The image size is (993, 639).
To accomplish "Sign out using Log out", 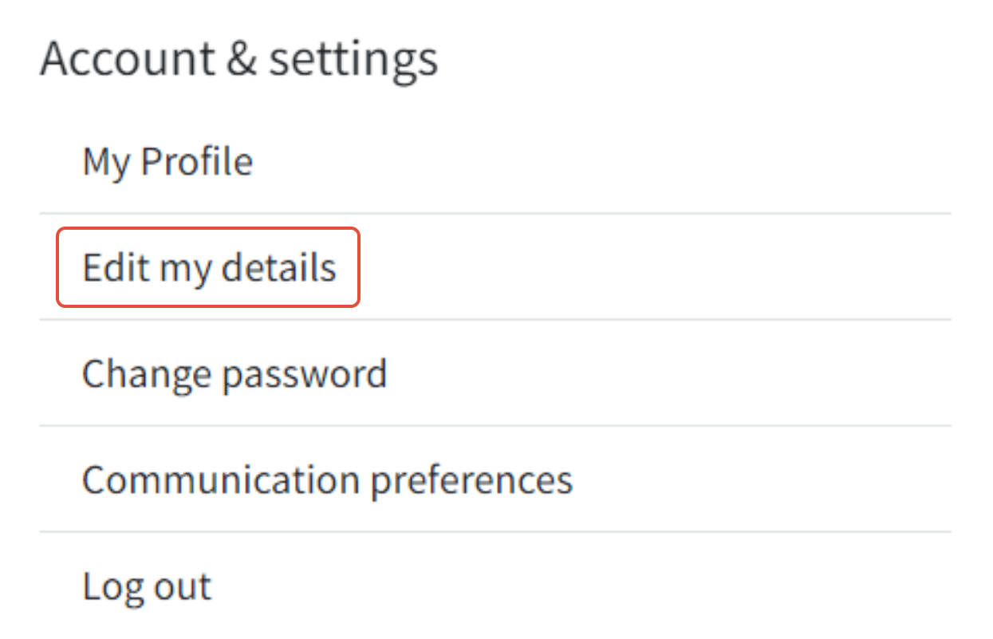I will (147, 586).
